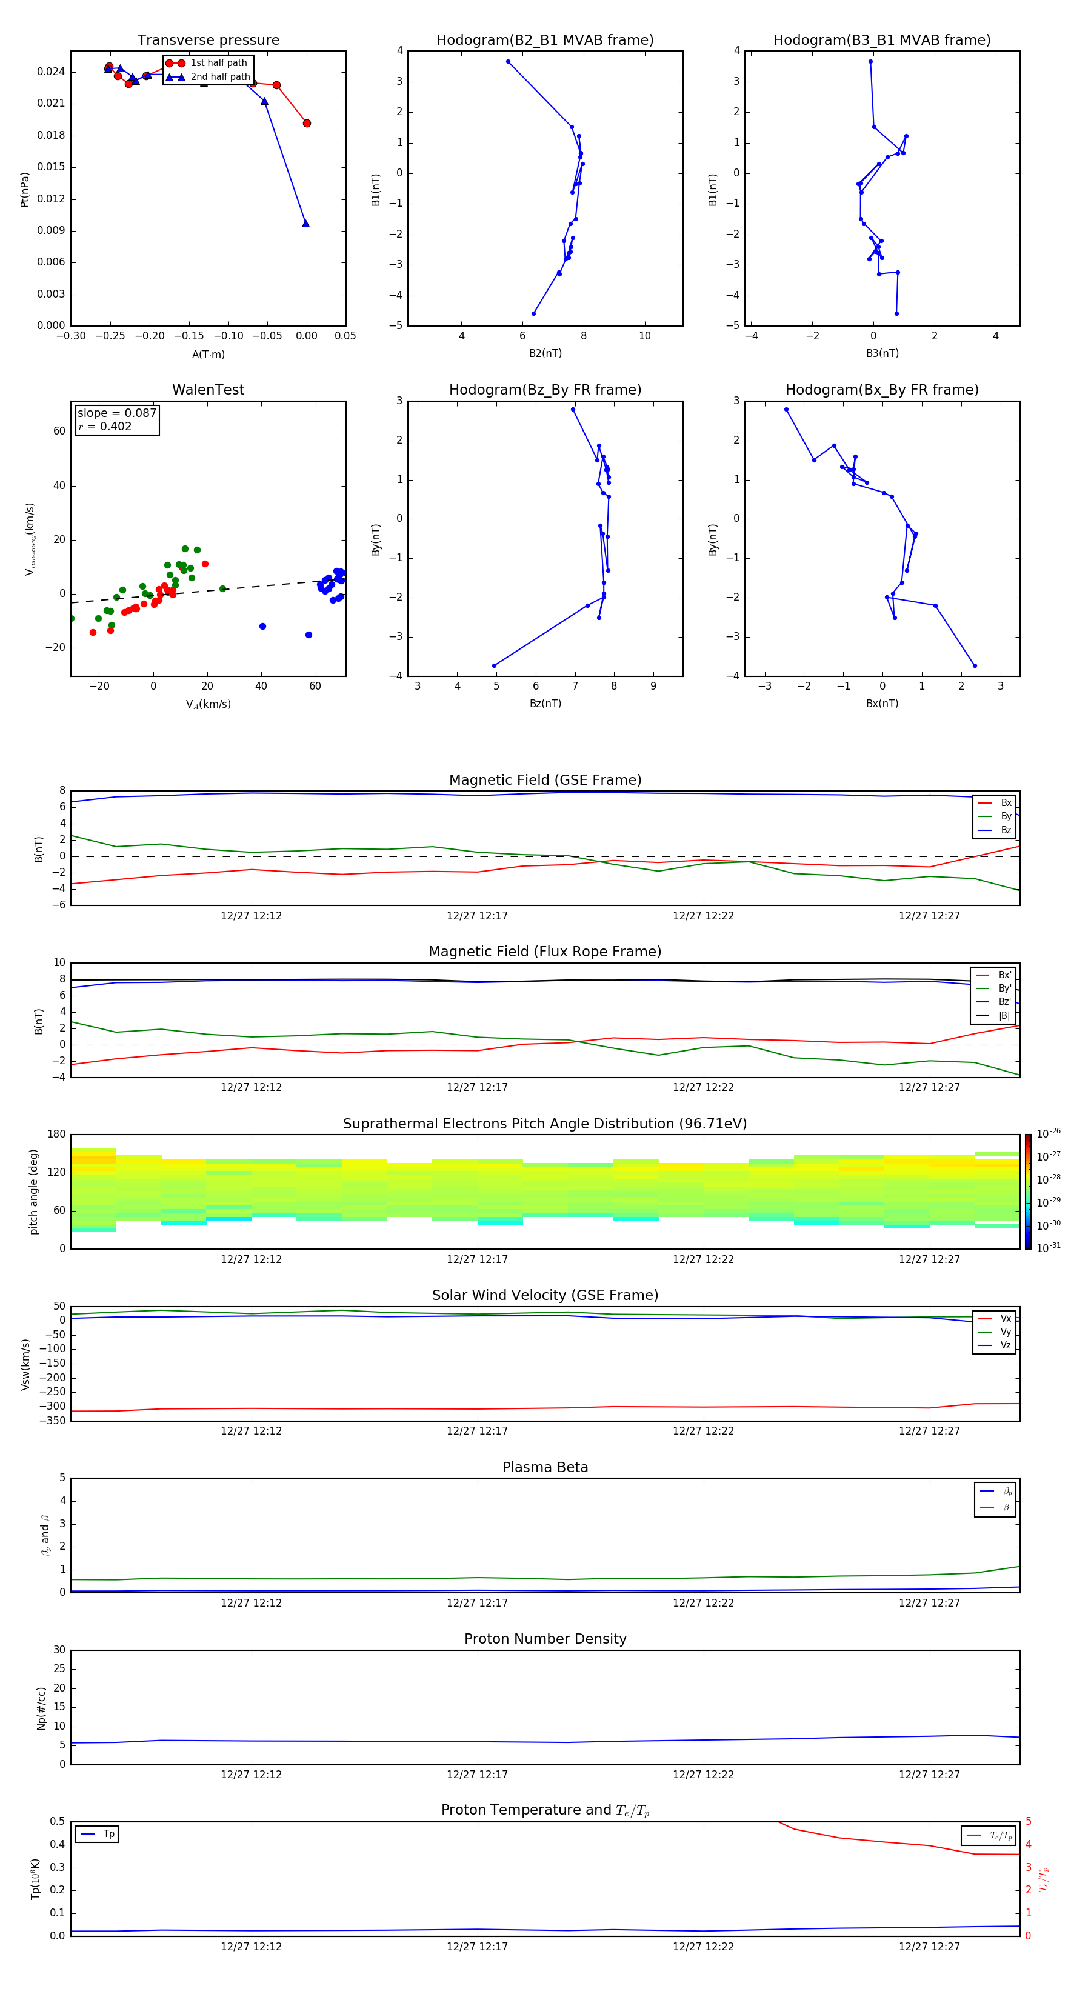The width and height of the screenshot is (1091, 2000).
Task: Click the 'Plasma Beta' plot title
Action: point(545,1468)
